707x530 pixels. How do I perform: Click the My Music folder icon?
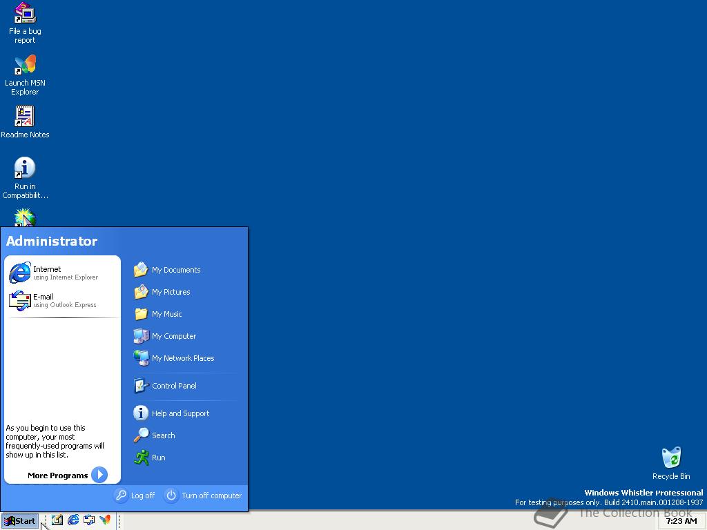(x=141, y=314)
